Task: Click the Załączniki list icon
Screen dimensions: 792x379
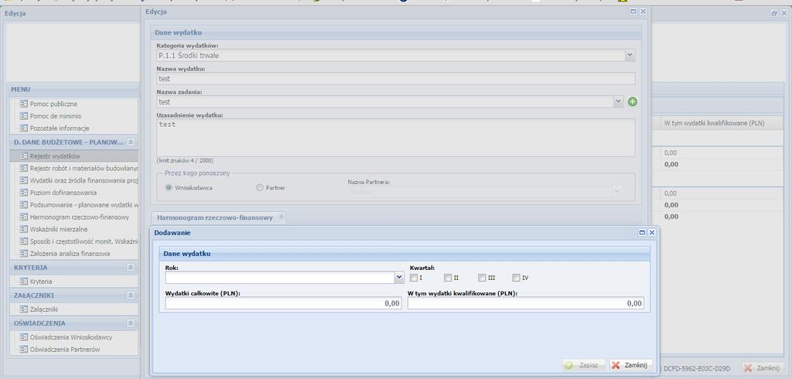Action: pos(23,309)
